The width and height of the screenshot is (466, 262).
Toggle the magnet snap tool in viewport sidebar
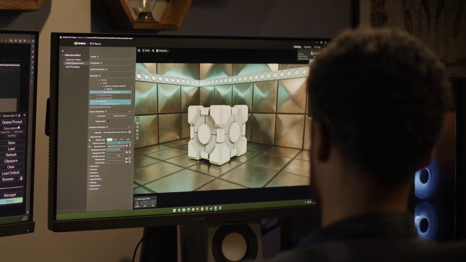click(x=137, y=134)
